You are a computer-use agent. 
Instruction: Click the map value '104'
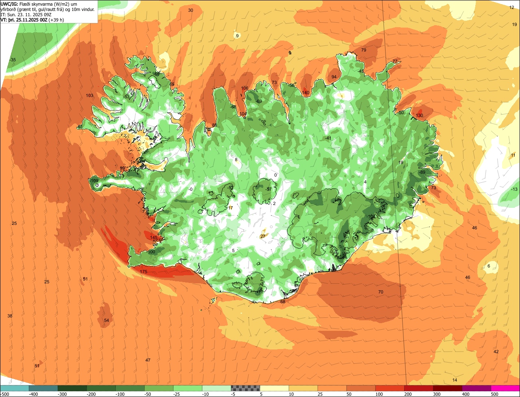click(243, 114)
